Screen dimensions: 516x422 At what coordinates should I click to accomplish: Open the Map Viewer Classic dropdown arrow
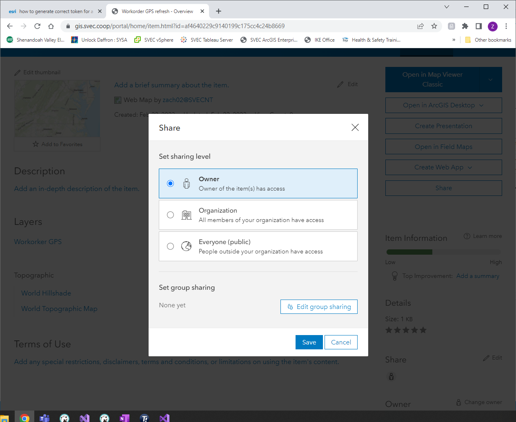pos(490,80)
